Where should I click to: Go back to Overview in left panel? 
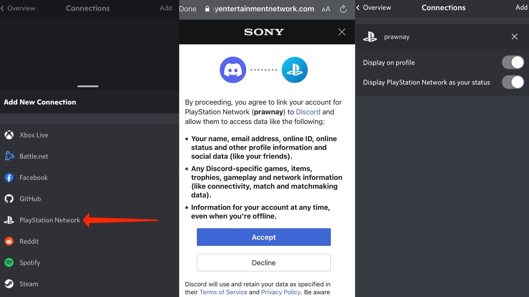[x=18, y=8]
